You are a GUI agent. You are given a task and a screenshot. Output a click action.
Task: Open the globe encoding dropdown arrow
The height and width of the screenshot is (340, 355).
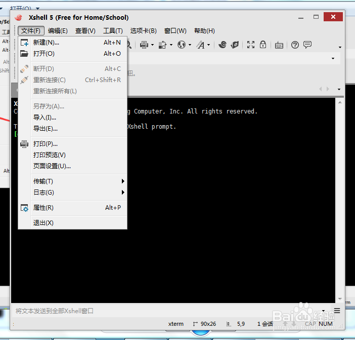coord(190,45)
